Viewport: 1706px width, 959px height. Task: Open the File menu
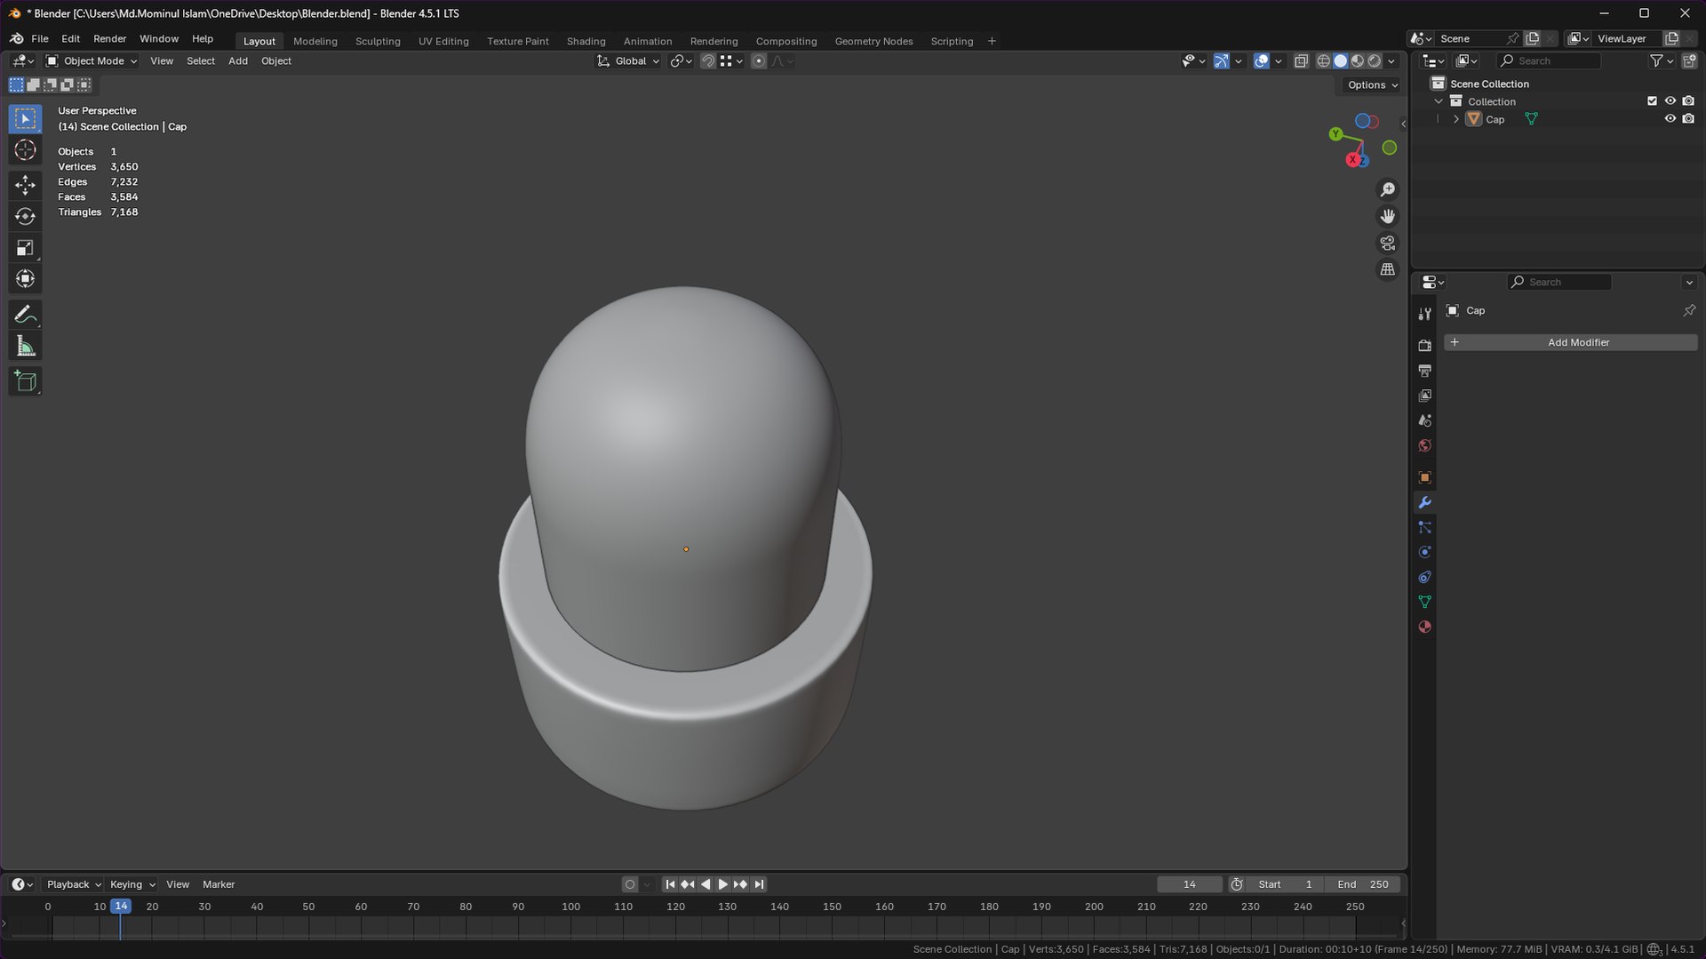click(x=40, y=39)
